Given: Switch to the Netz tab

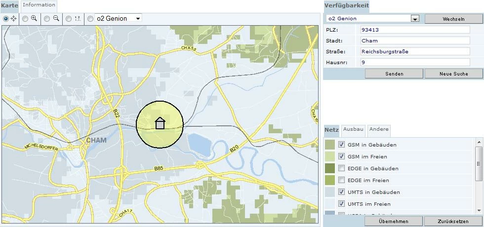Looking at the screenshot, I should point(331,130).
